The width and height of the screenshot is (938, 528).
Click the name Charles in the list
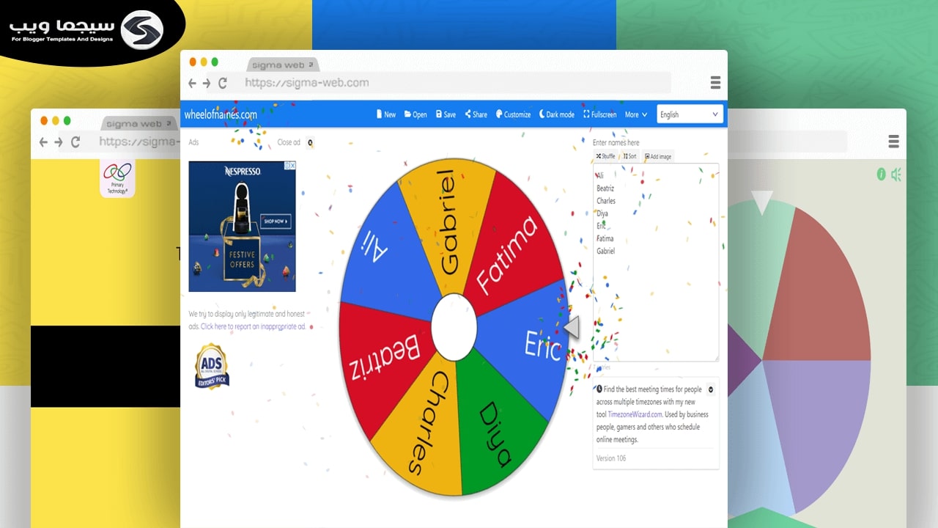pyautogui.click(x=606, y=201)
